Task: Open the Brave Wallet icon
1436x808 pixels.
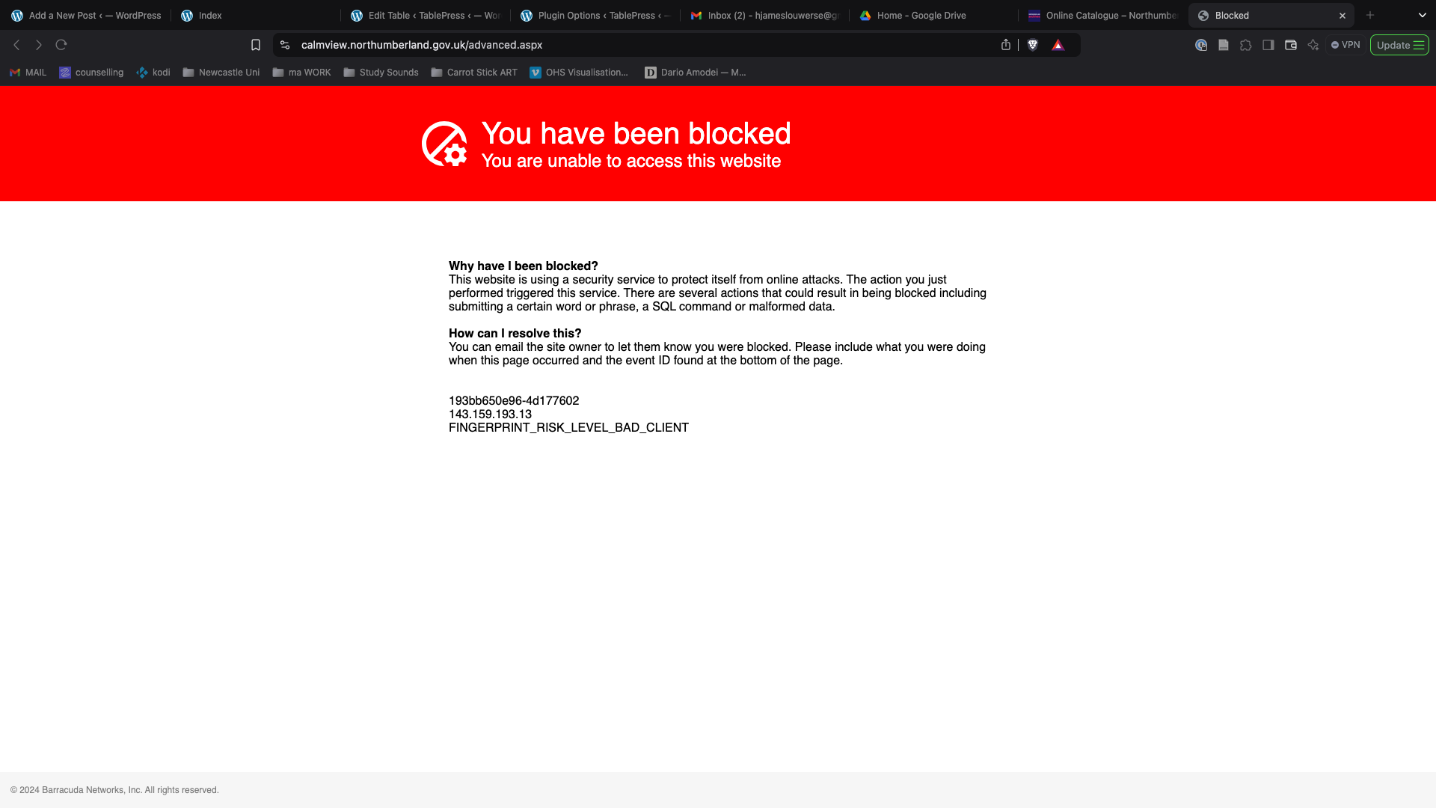Action: 1290,45
